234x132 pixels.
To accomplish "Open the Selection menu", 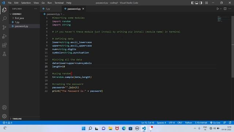I will pyautogui.click(x=26, y=3).
